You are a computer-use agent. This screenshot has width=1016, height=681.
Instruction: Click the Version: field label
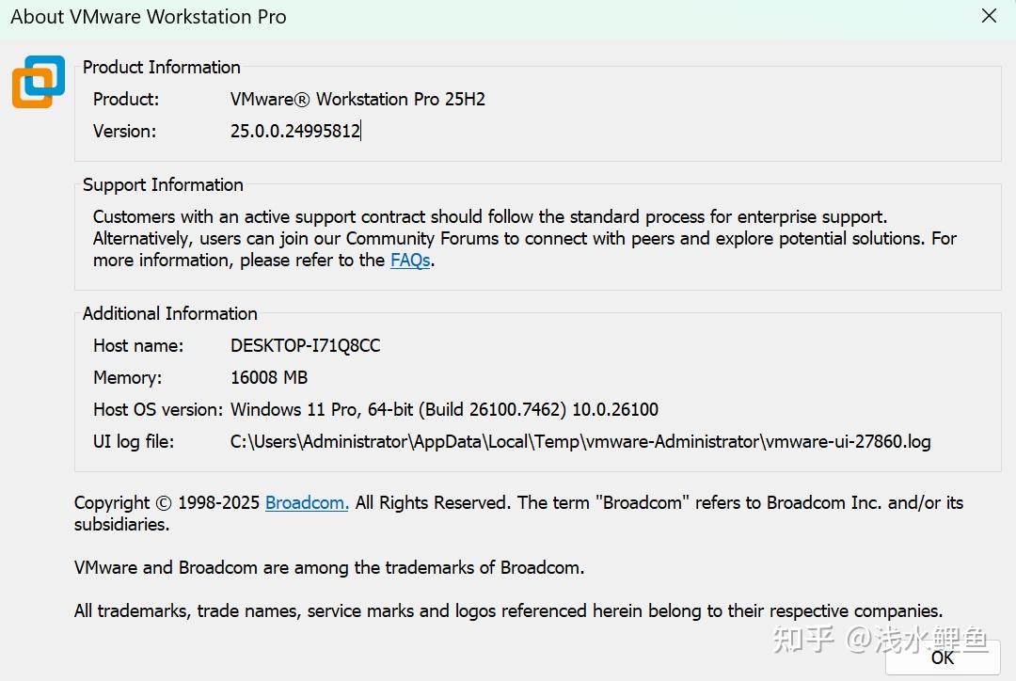(x=124, y=132)
